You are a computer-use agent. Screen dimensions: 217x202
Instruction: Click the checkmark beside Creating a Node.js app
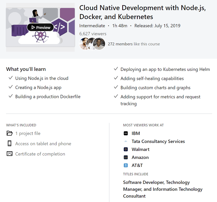(11, 87)
